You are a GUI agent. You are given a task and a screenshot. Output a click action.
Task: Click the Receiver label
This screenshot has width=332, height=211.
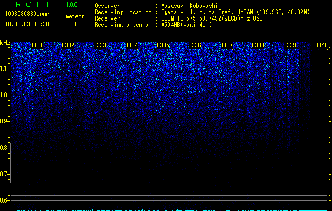[x=107, y=18]
